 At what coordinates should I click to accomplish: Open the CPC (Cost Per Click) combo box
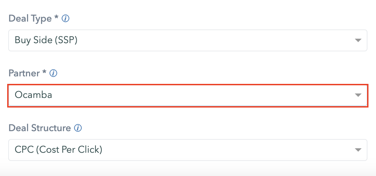(188, 150)
